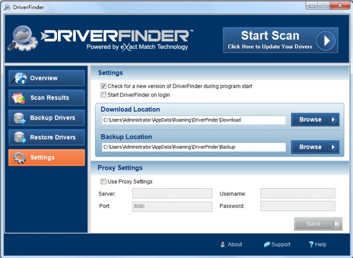Select the Settings section
The width and height of the screenshot is (353, 258).
click(x=46, y=158)
